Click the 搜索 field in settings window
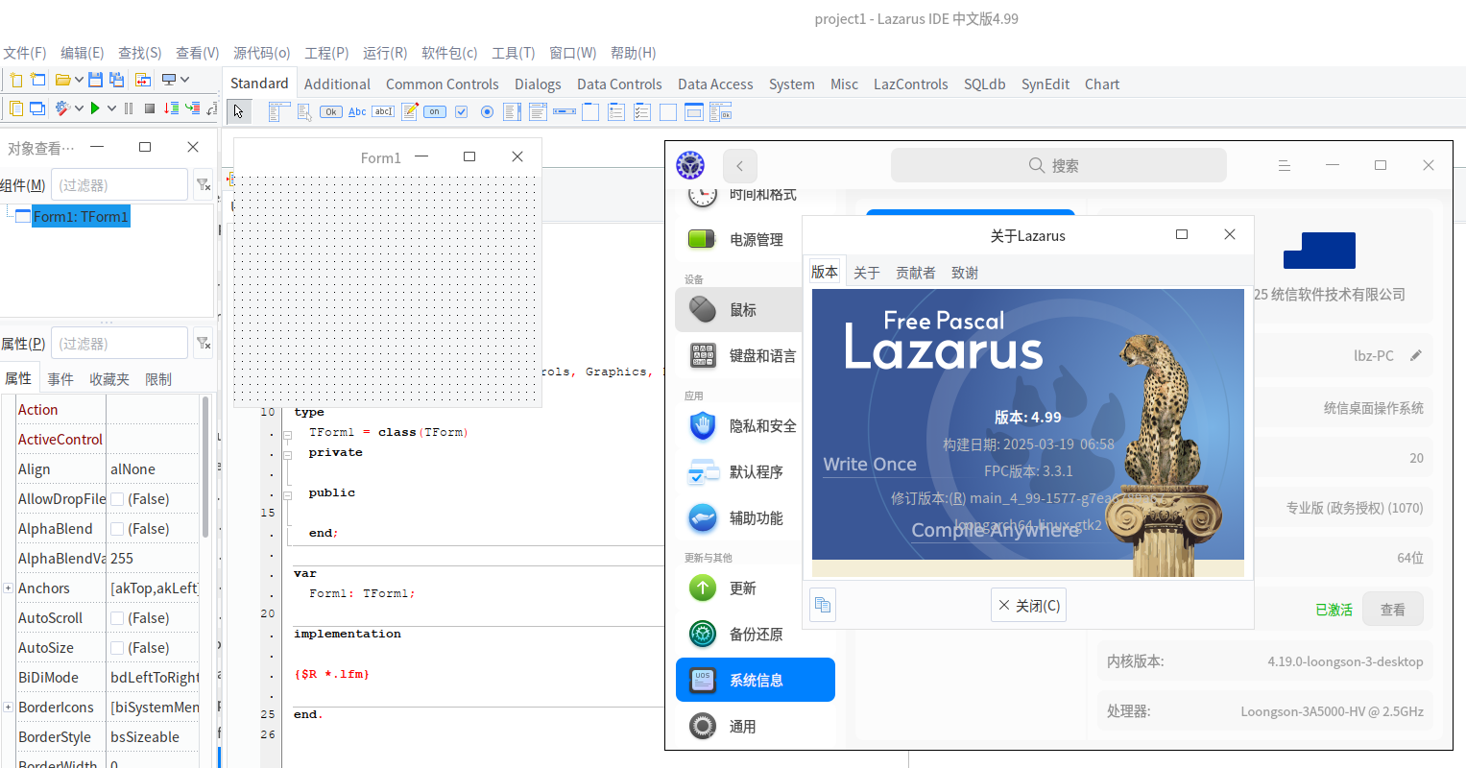The width and height of the screenshot is (1466, 768). click(x=1059, y=165)
